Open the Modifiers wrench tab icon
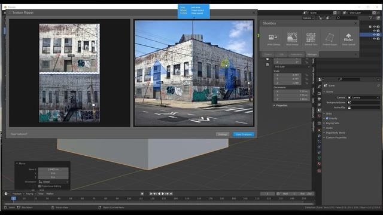The image size is (383, 215). 319,136
